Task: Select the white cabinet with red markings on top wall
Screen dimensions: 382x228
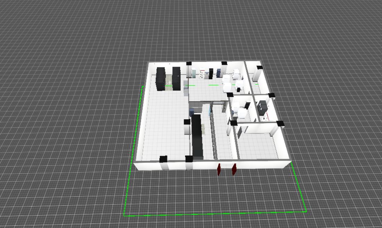Action: [x=202, y=74]
